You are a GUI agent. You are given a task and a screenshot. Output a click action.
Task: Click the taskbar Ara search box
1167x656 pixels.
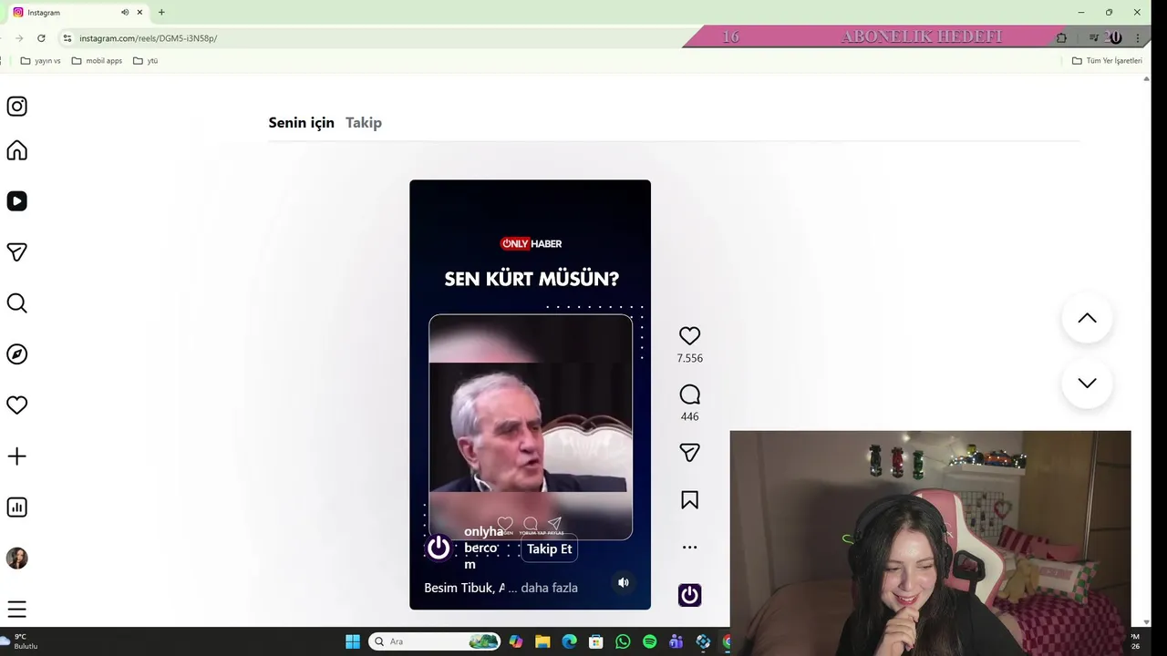click(x=434, y=641)
